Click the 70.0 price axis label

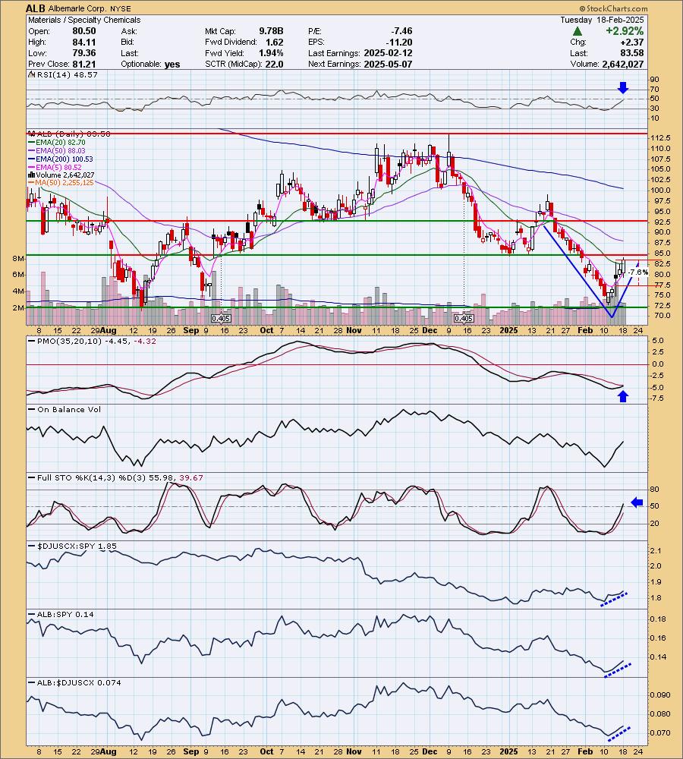(659, 316)
